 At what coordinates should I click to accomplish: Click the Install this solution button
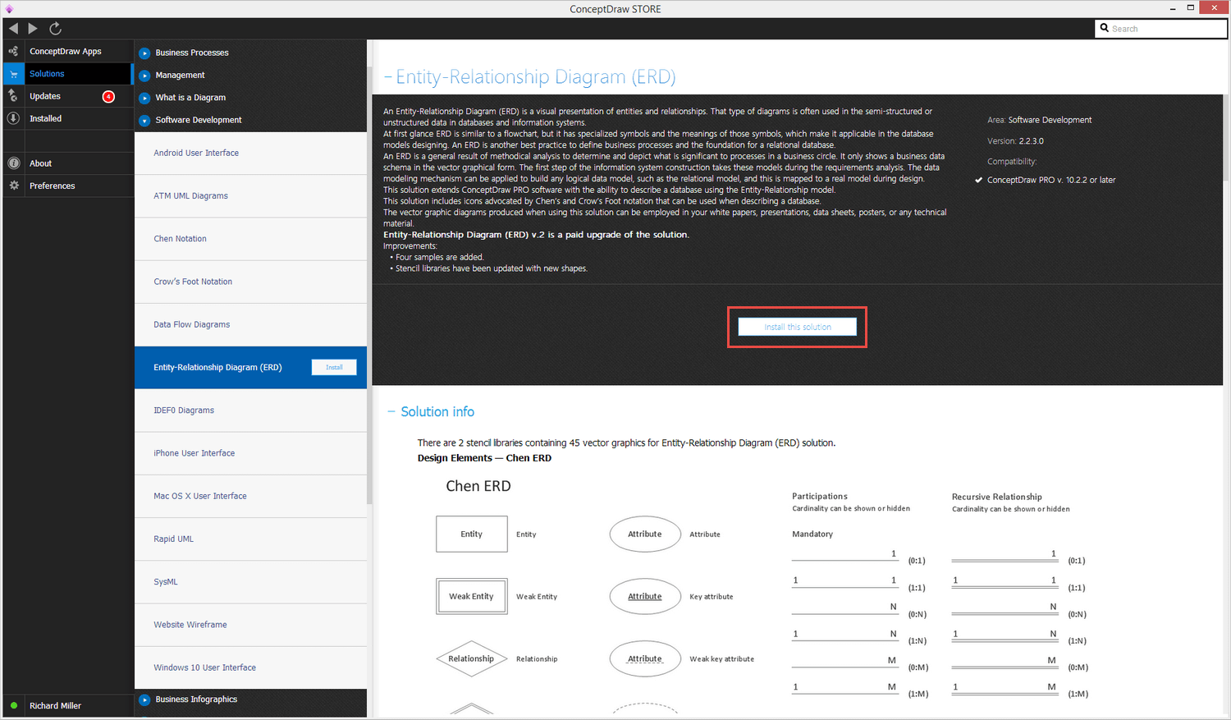click(x=797, y=327)
